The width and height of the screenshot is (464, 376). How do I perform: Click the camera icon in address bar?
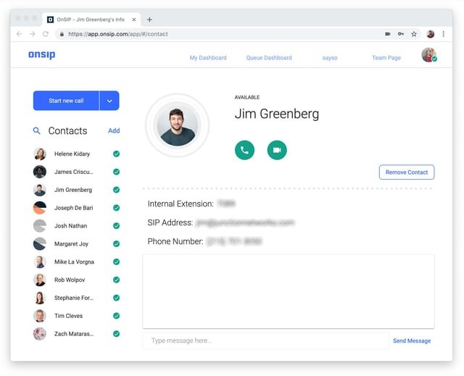pyautogui.click(x=388, y=34)
